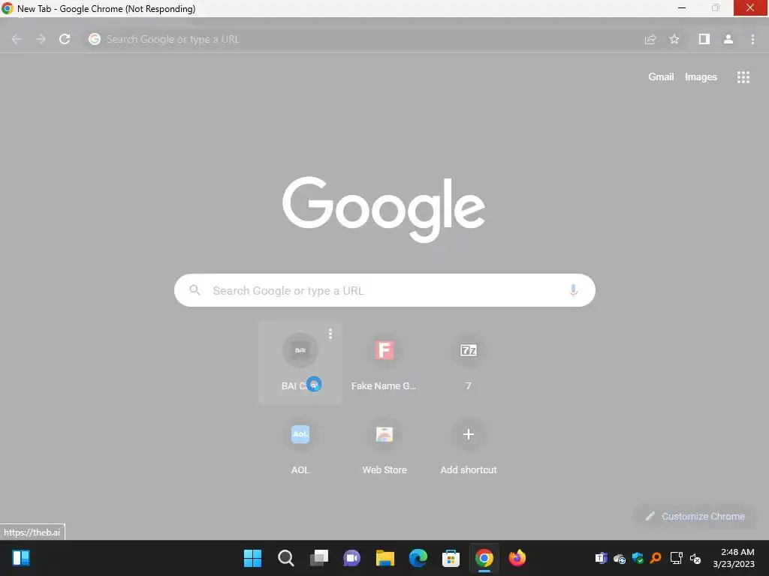Open Images link
Screen dimensions: 769x576
(x=701, y=77)
